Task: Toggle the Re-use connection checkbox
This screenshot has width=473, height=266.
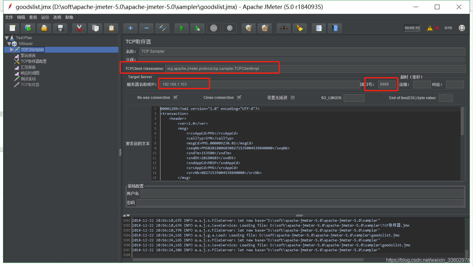Action: coord(176,97)
